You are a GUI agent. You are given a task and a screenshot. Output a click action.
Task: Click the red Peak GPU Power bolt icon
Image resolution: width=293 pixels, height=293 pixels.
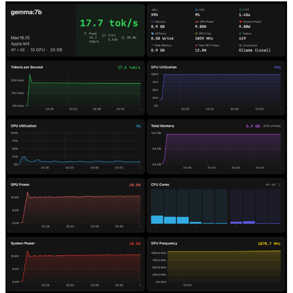(x=196, y=45)
